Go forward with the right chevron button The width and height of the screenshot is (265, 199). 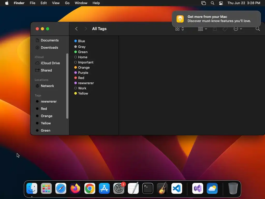pyautogui.click(x=86, y=29)
